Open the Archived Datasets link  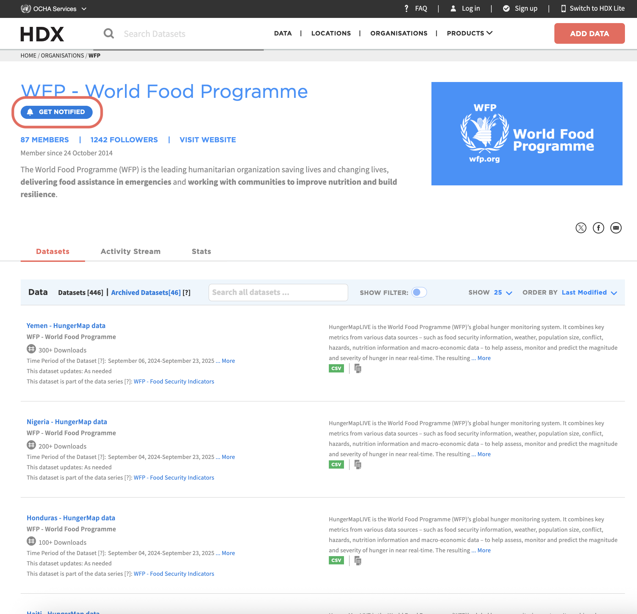pyautogui.click(x=146, y=293)
